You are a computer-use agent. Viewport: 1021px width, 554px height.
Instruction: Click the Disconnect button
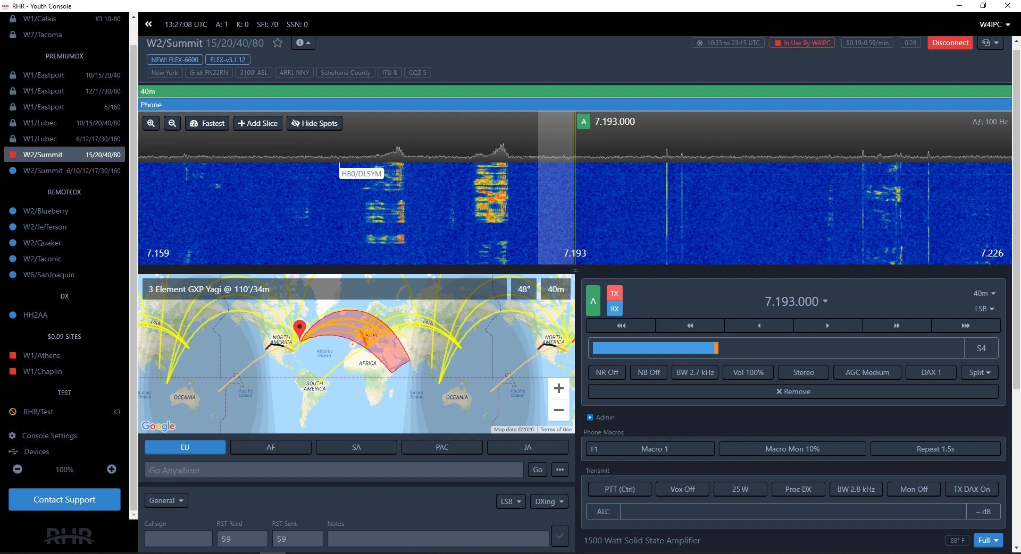pyautogui.click(x=950, y=42)
